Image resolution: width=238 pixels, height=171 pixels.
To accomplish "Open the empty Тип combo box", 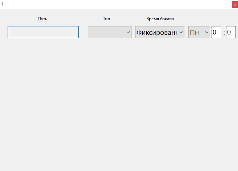I will coord(107,32).
